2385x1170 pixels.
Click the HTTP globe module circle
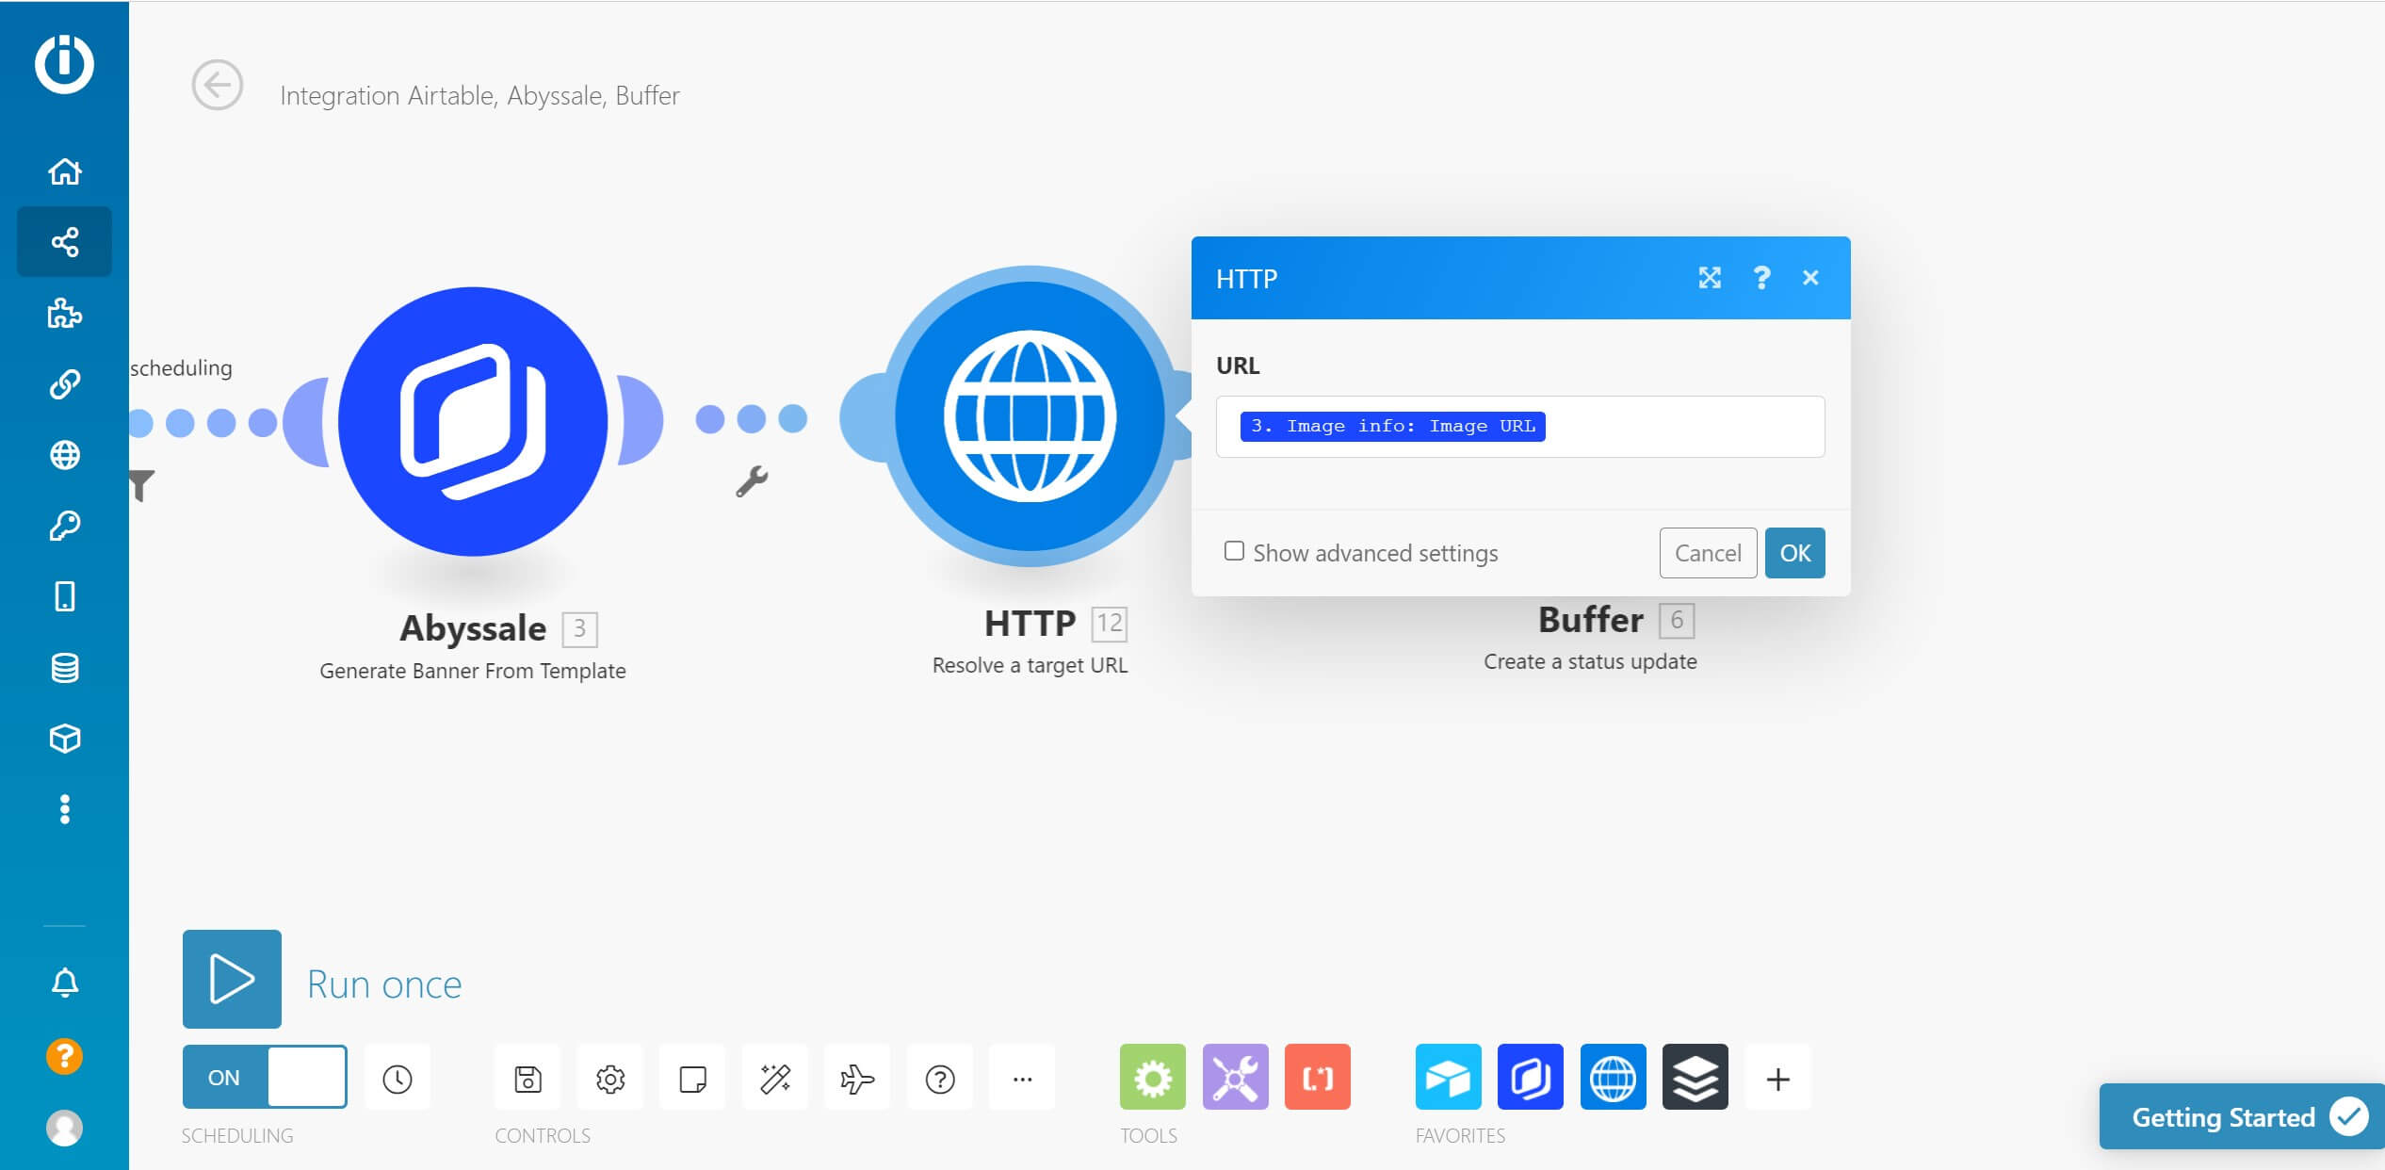click(1030, 416)
